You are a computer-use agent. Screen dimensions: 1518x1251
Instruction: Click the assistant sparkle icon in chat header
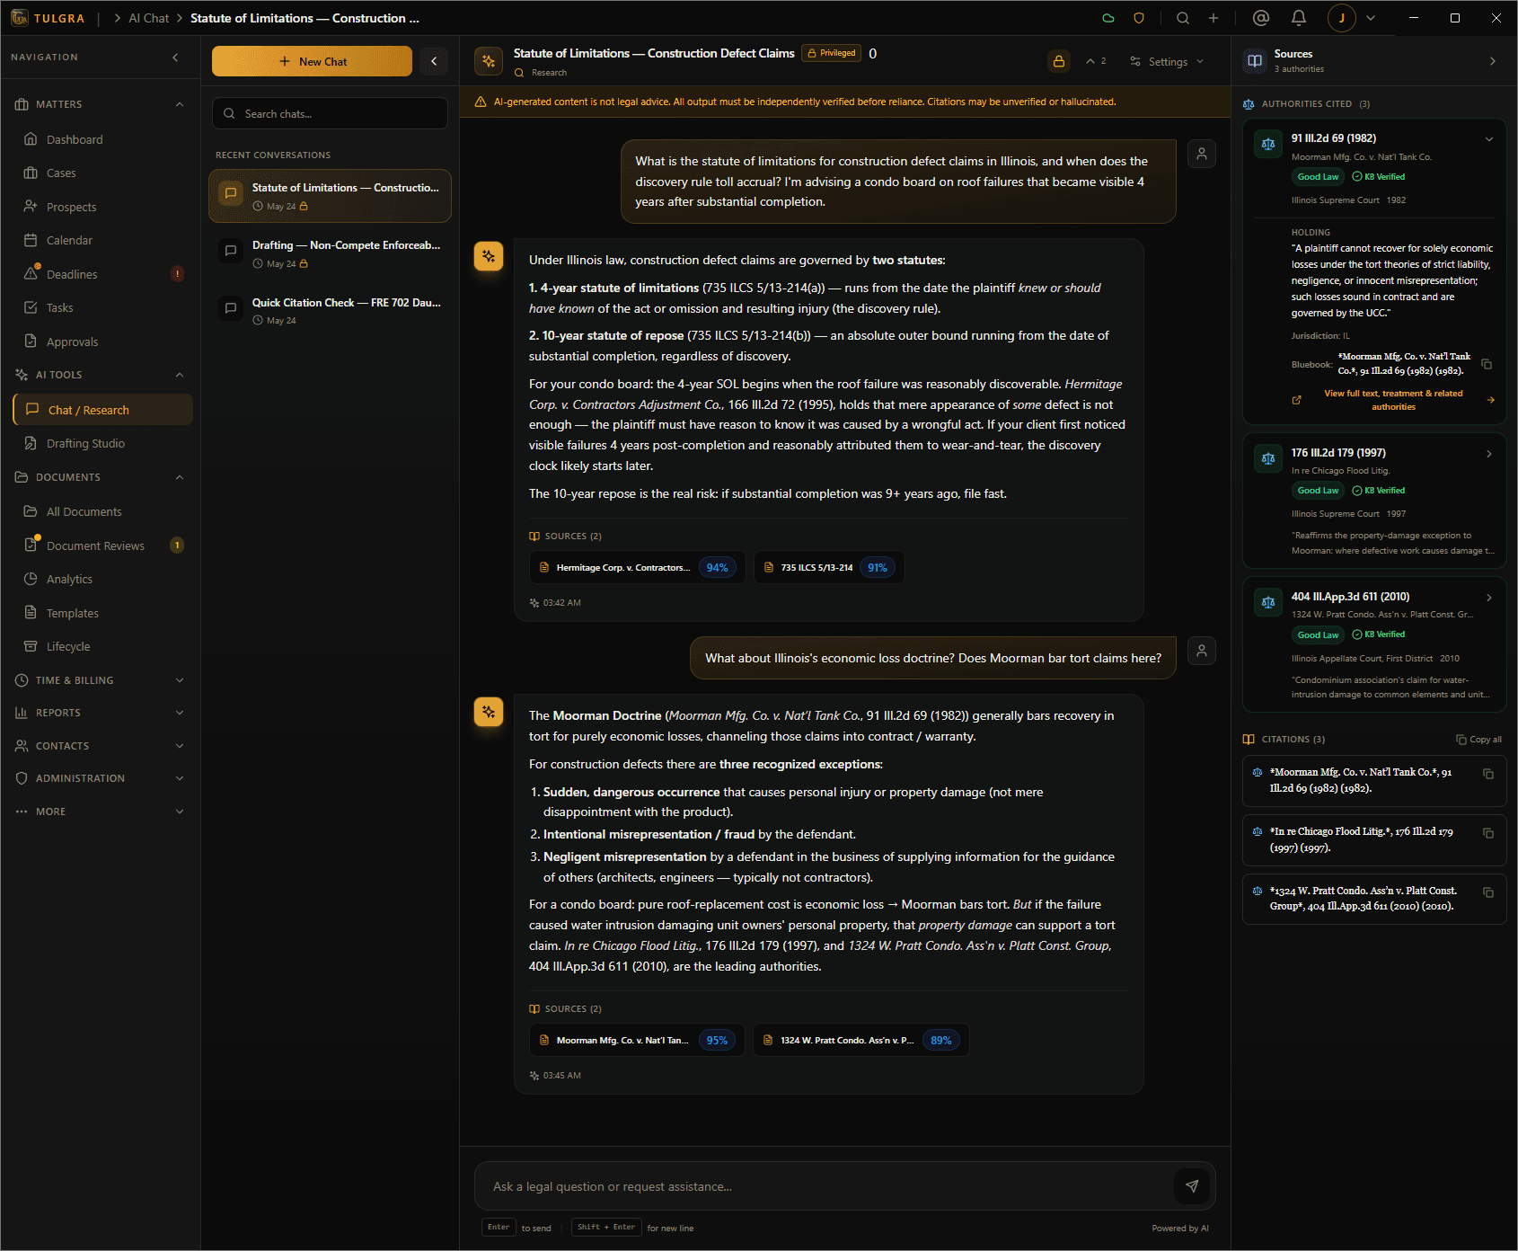click(489, 61)
